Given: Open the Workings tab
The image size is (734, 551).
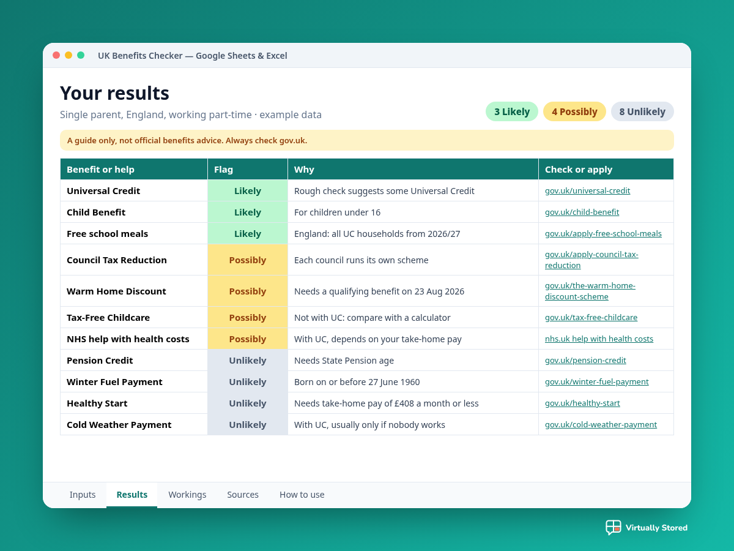Looking at the screenshot, I should click(187, 495).
